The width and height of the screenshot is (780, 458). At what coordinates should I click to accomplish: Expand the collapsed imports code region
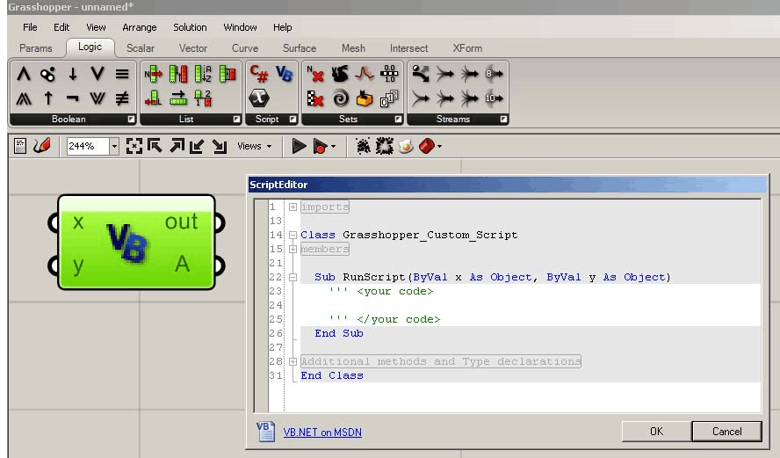pos(293,207)
